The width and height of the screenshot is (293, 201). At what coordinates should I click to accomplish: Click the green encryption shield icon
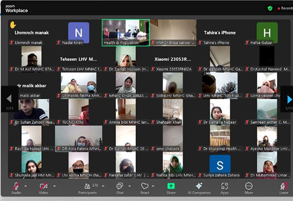click(x=270, y=8)
